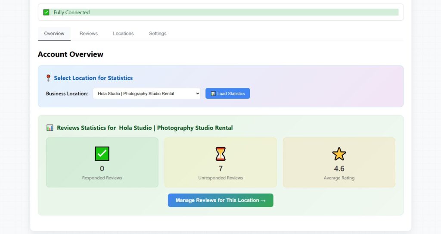This screenshot has height=234, width=441.
Task: Click the Account Overview heading
Action: click(x=71, y=54)
